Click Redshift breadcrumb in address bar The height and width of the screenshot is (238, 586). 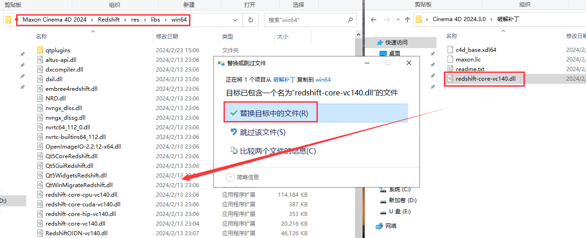click(109, 20)
